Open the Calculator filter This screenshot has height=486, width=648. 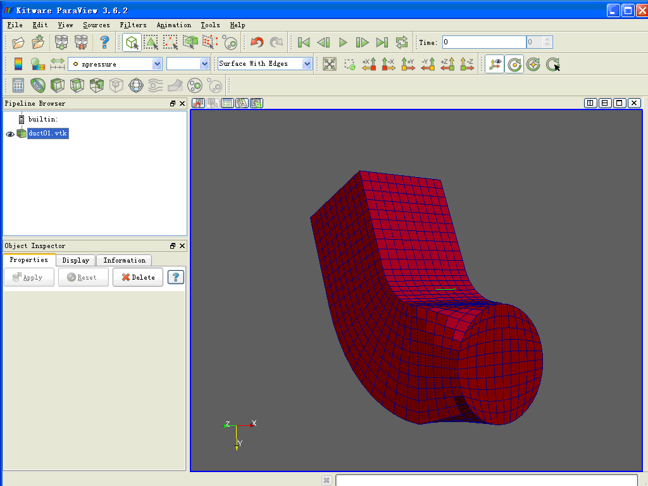pyautogui.click(x=17, y=85)
